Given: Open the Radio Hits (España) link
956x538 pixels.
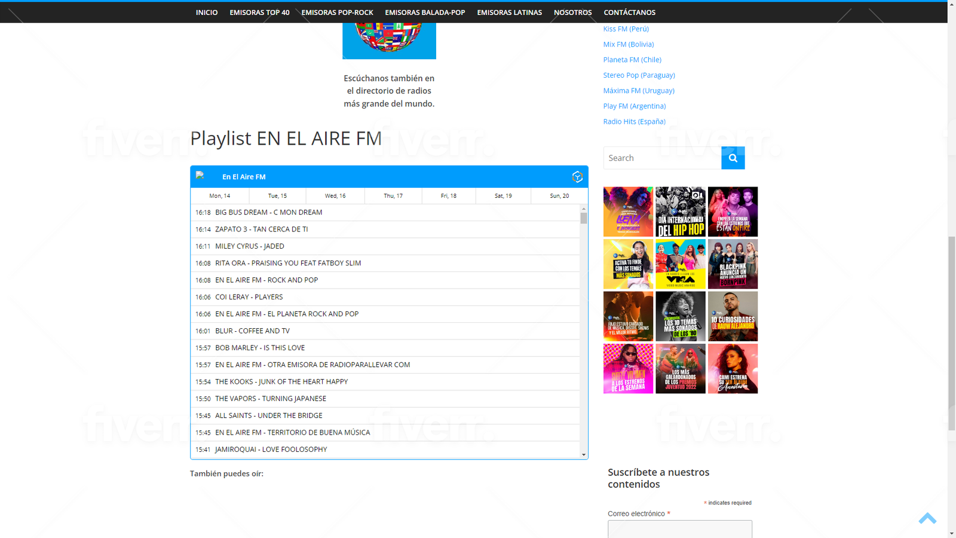Looking at the screenshot, I should 634,121.
